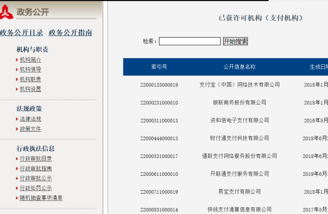The height and width of the screenshot is (214, 328).
Task: Click index number Z2000831000014
Action: pyautogui.click(x=159, y=210)
